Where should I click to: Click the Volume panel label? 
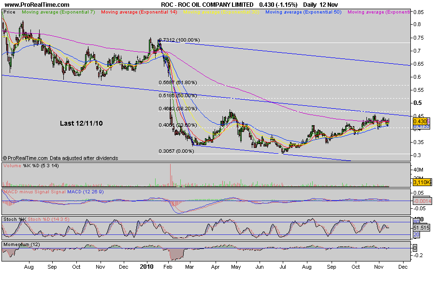point(12,166)
